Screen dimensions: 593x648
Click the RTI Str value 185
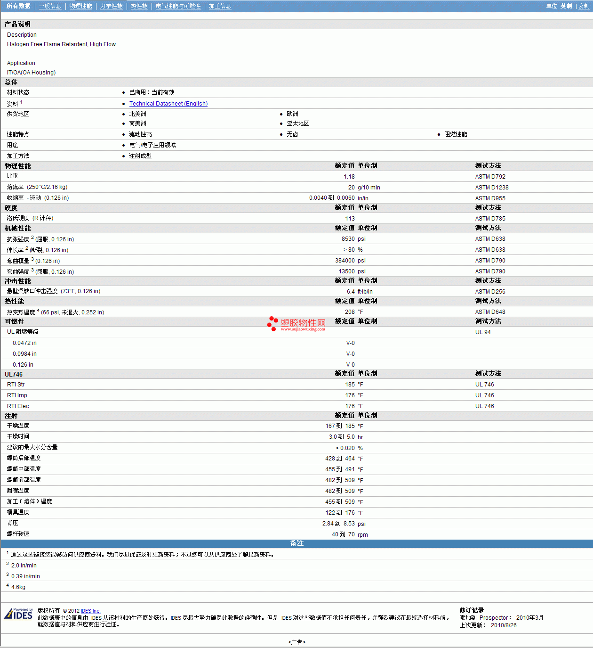pos(350,385)
